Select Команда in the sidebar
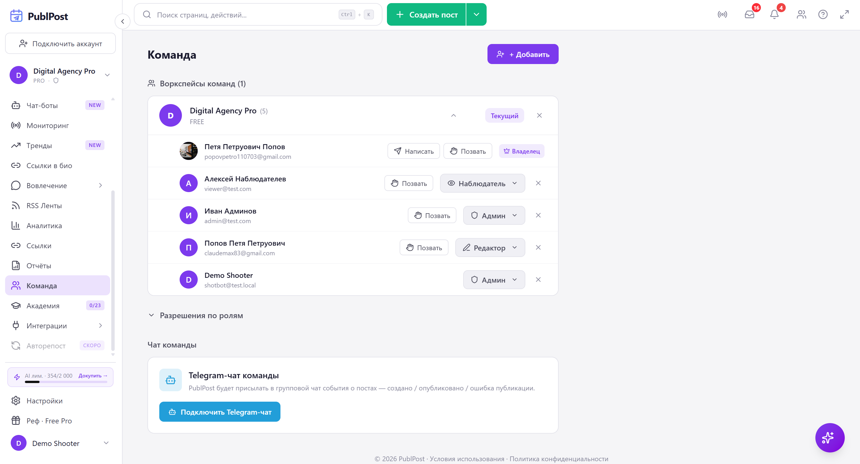 pos(57,285)
